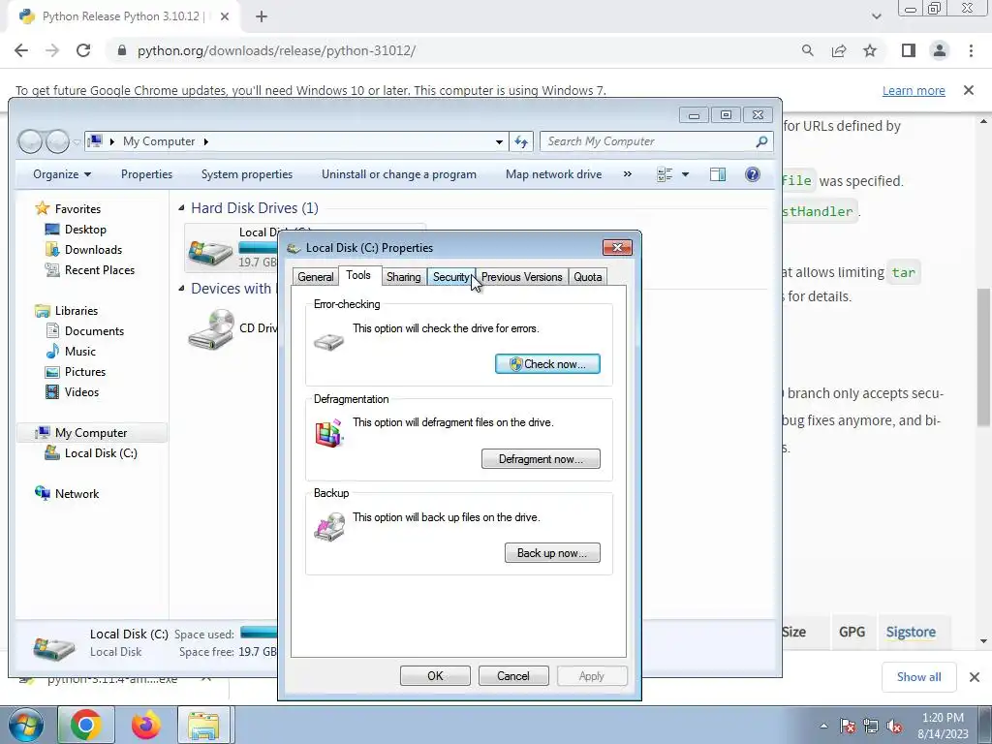
Task: Open the Chrome profile icon
Action: 940,50
